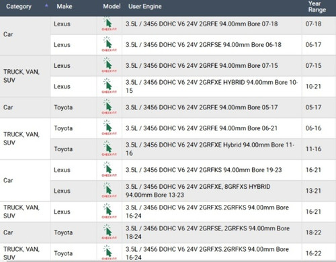Image resolution: width=336 pixels, height=262 pixels.
Task: Select engine text '2GRFXE Hybrid 94.00mm Bore 11-16'
Action: click(210, 149)
